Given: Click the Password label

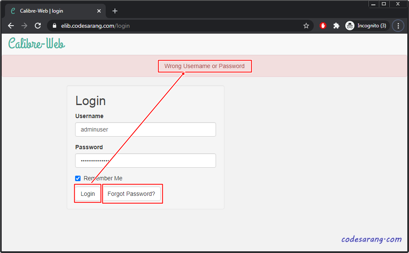Looking at the screenshot, I should (x=89, y=147).
